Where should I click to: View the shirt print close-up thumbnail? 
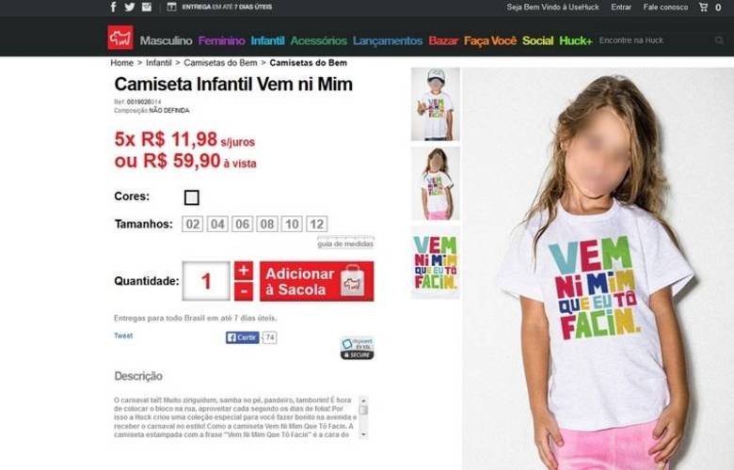(x=436, y=262)
